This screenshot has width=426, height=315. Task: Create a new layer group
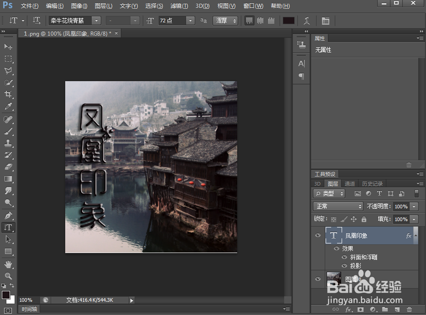point(385,309)
